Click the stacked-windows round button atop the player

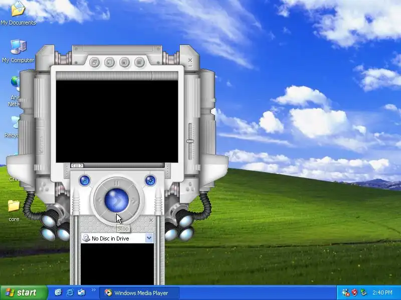point(94,62)
